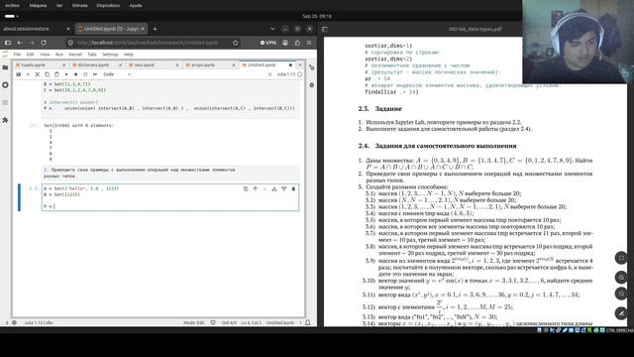This screenshot has width=634, height=357.
Task: Restart kernel and run all cells
Action: (95, 74)
